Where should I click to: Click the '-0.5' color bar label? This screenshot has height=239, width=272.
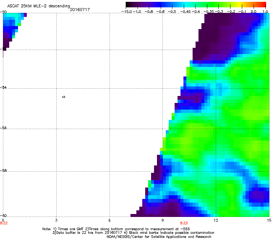(172, 12)
